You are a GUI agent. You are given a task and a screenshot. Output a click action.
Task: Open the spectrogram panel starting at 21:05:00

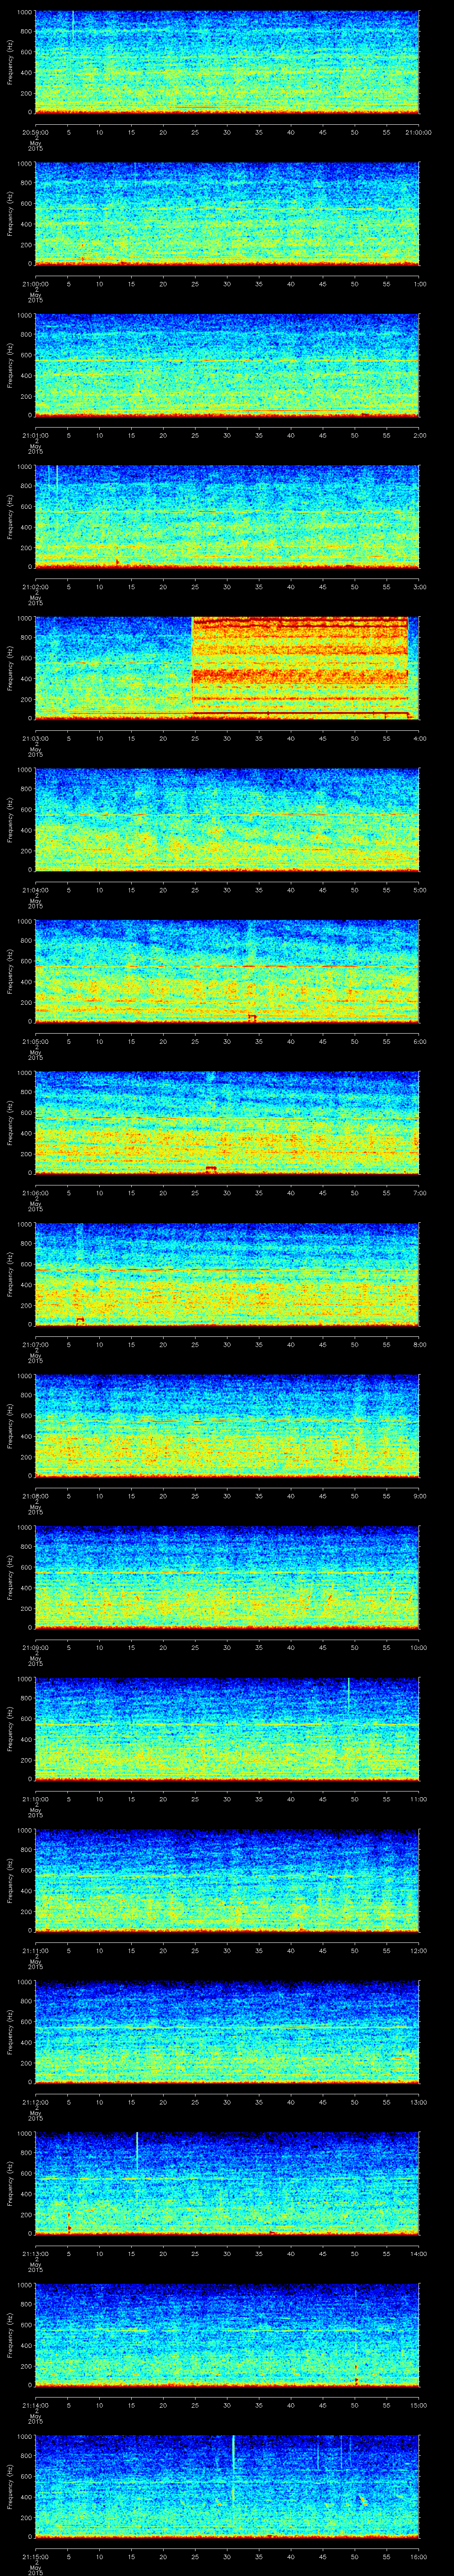227,970
